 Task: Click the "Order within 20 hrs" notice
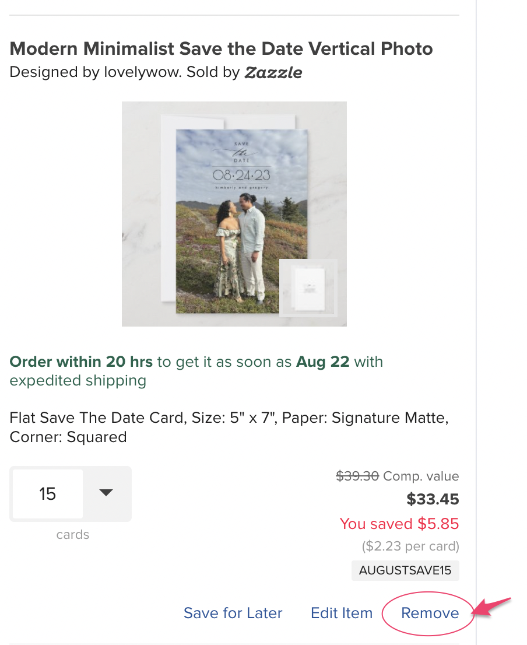[x=81, y=362]
